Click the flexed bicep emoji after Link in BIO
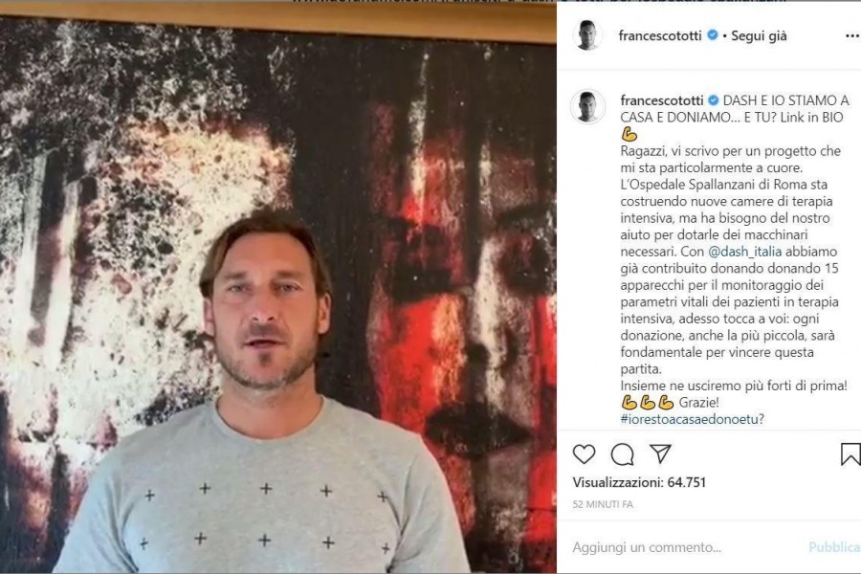The height and width of the screenshot is (574, 861). coord(629,134)
